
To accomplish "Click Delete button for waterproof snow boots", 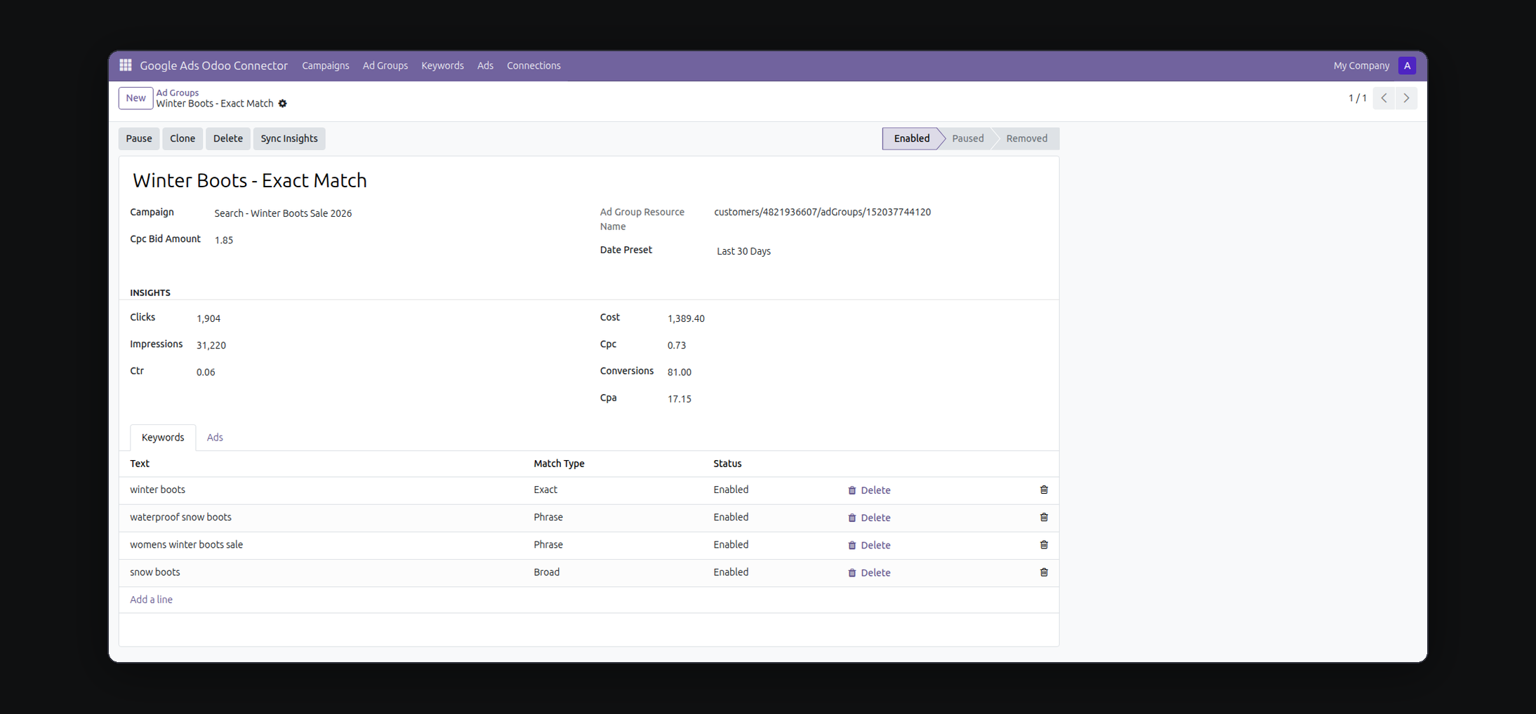I will (869, 518).
